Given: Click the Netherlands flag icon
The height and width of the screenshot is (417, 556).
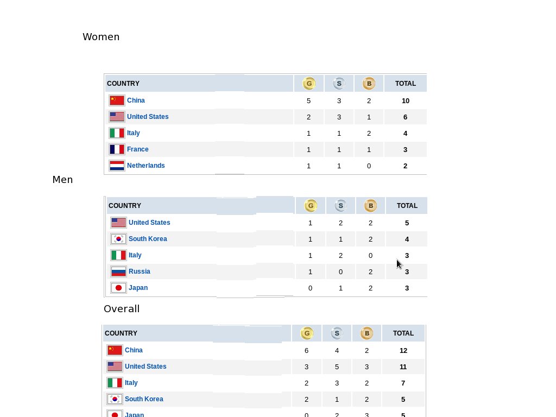Looking at the screenshot, I should click(x=117, y=166).
